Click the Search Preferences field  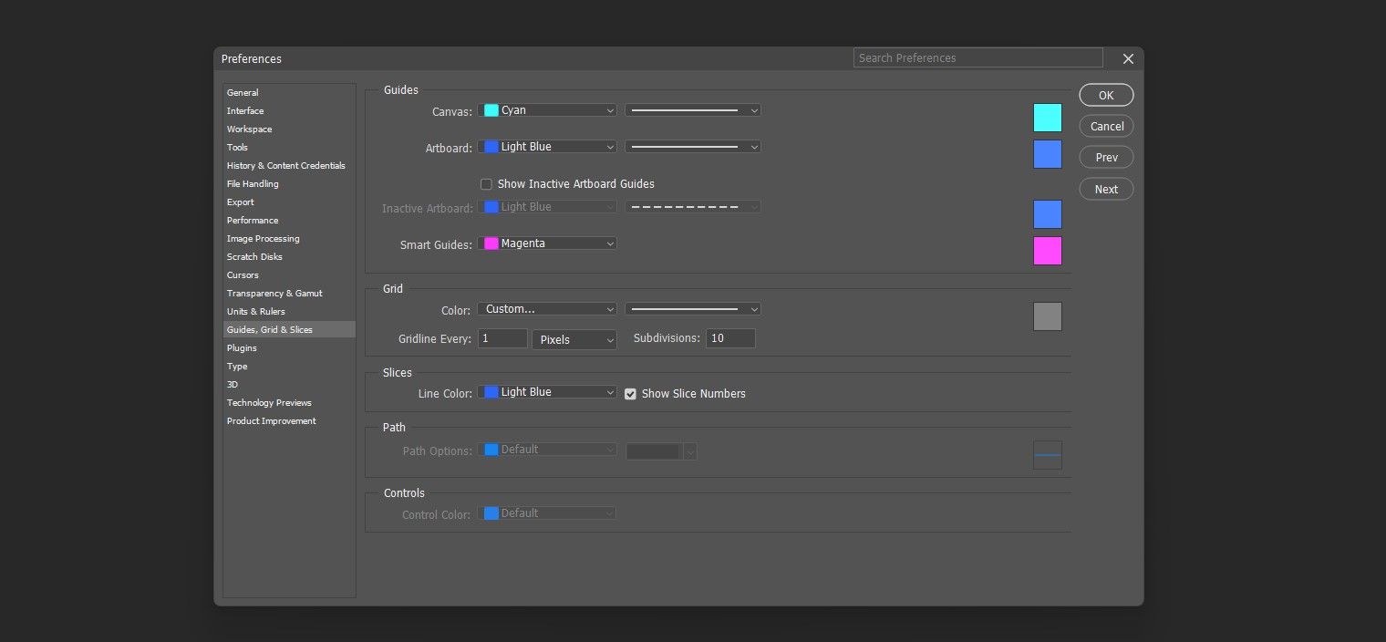[x=977, y=58]
